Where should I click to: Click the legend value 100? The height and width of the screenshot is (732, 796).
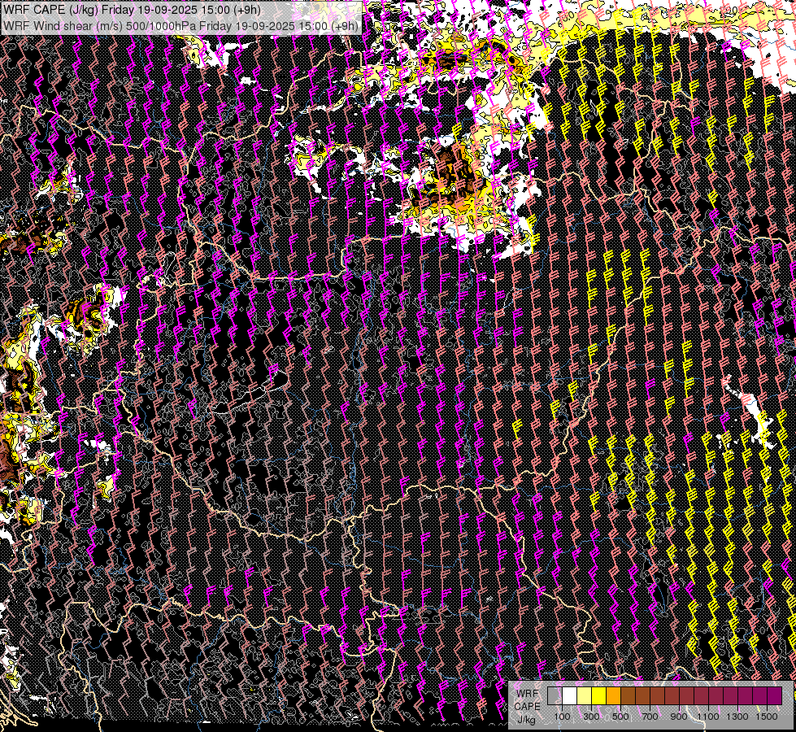tap(562, 717)
